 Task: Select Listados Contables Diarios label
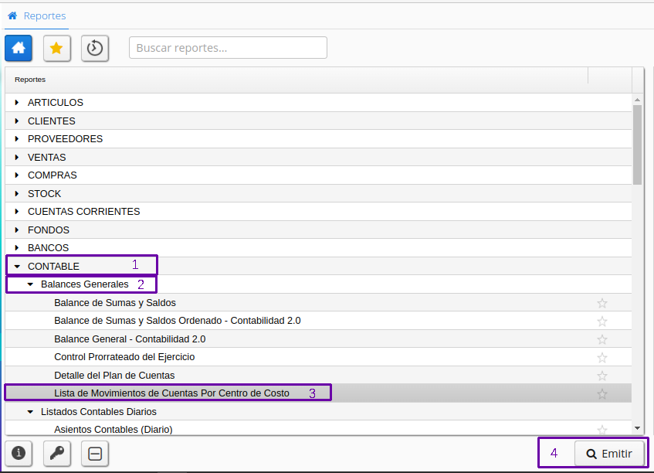point(98,412)
